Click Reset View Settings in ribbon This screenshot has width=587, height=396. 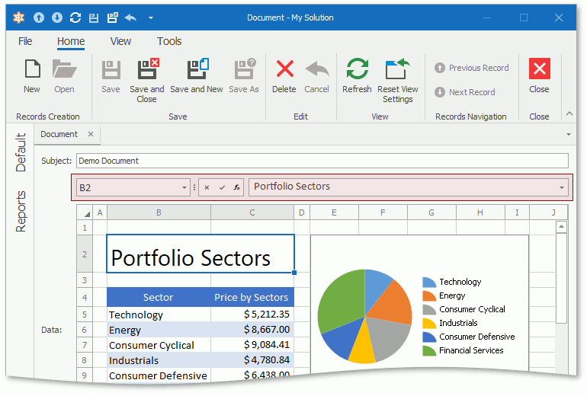[x=398, y=81]
